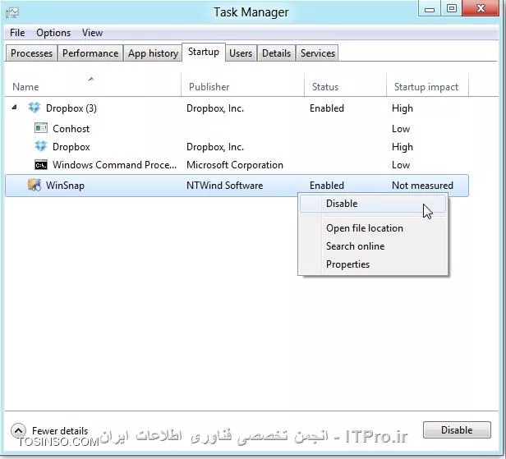The image size is (506, 459).
Task: Click the Dropbox (3) group icon
Action: (x=34, y=108)
